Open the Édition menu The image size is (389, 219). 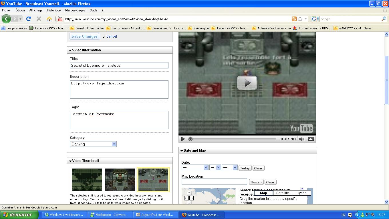20,10
